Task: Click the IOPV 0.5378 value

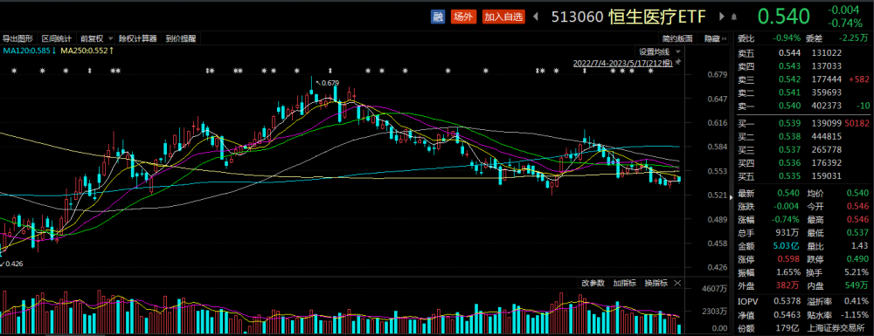Action: pyautogui.click(x=787, y=301)
